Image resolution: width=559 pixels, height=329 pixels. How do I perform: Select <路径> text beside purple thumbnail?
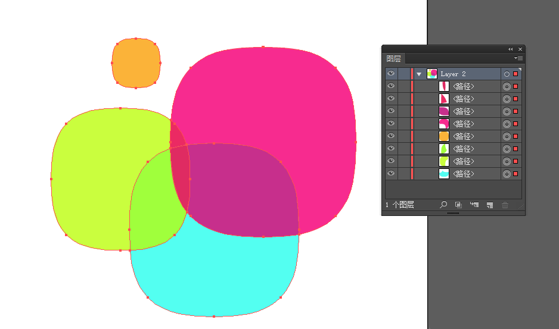point(464,111)
